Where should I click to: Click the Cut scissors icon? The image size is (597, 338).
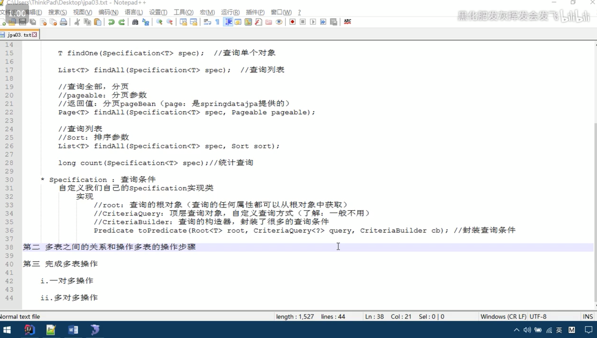[77, 22]
